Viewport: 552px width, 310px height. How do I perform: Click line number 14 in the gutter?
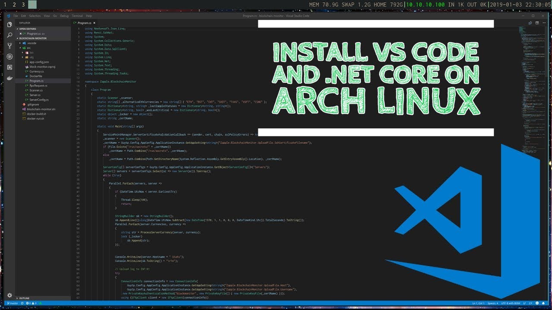(x=78, y=81)
